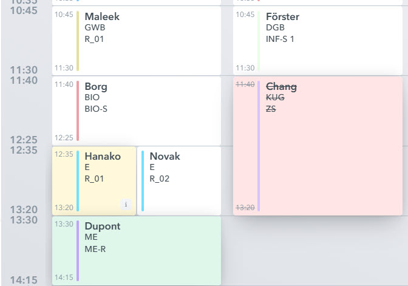Click the info icon on Hanako's lesson
Viewport: 408px width, 286px height.
pyautogui.click(x=126, y=205)
